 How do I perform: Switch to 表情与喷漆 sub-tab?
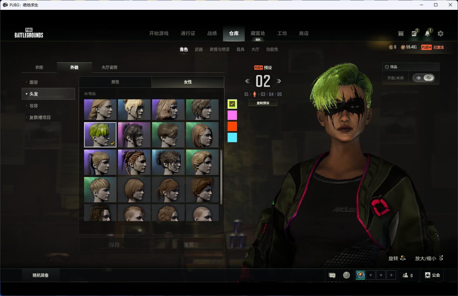tap(219, 50)
